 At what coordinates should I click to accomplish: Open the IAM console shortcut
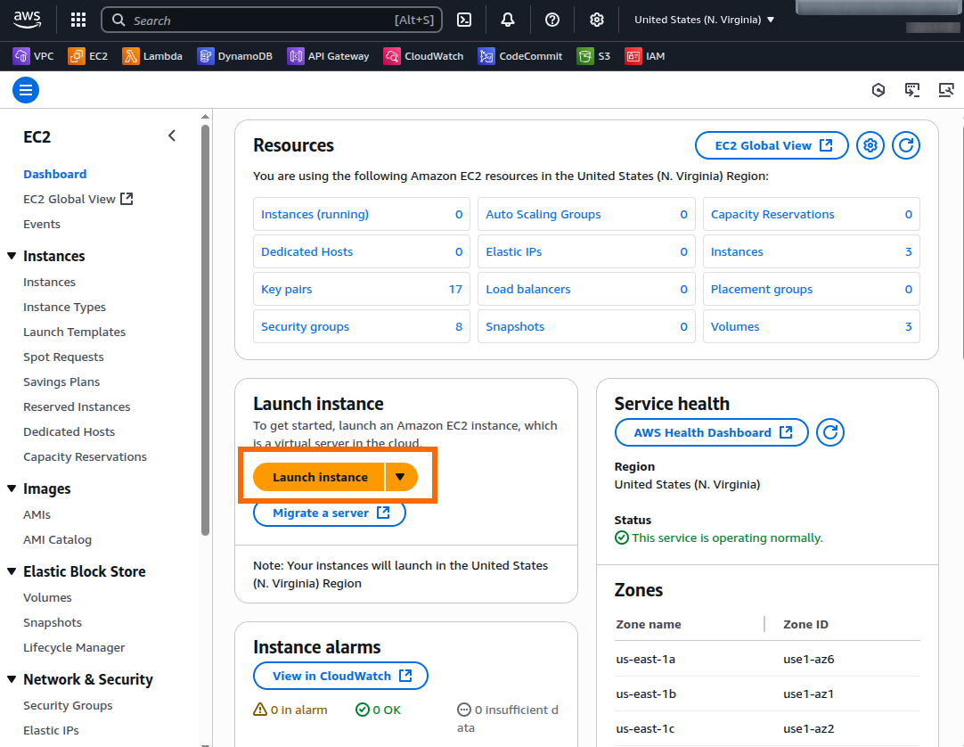pos(644,55)
